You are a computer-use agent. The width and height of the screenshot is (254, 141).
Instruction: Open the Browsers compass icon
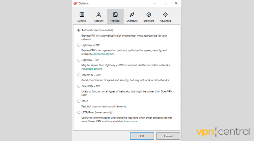point(149,15)
